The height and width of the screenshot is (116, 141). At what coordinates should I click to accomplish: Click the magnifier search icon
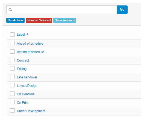pyautogui.click(x=10, y=10)
